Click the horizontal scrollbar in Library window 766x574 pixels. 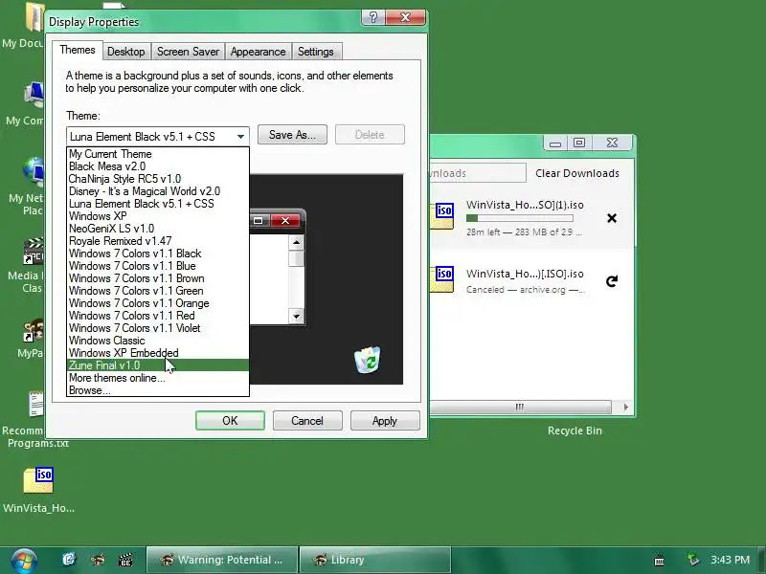[x=520, y=408]
